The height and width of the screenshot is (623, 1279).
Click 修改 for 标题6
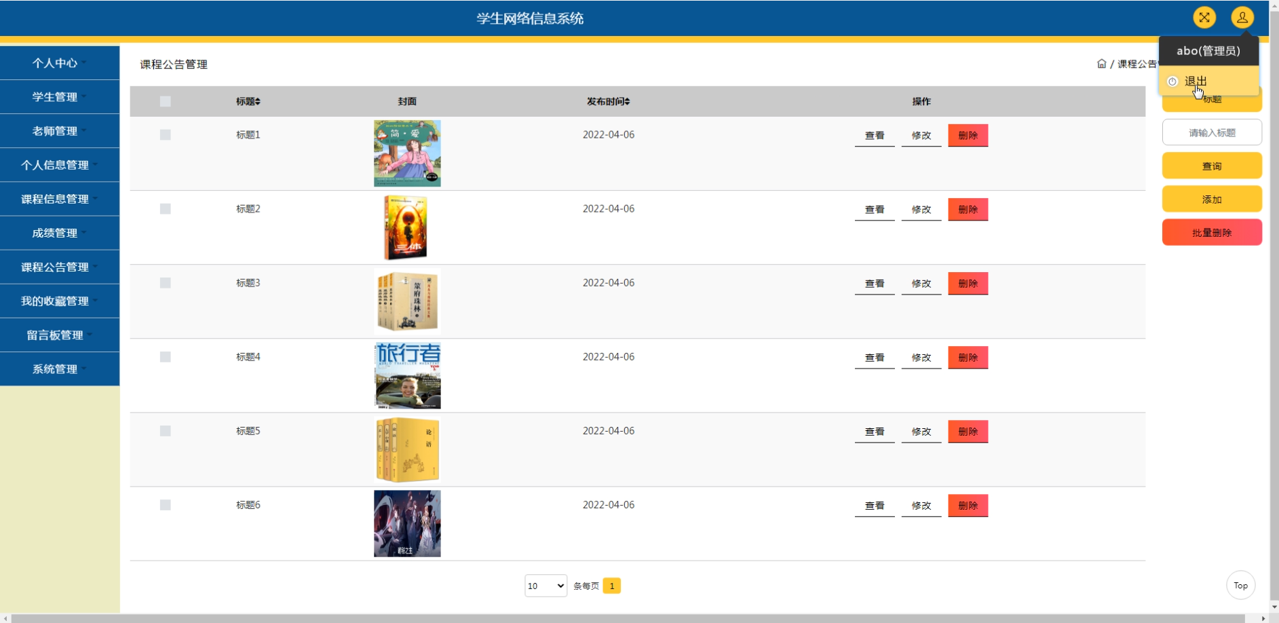(921, 505)
